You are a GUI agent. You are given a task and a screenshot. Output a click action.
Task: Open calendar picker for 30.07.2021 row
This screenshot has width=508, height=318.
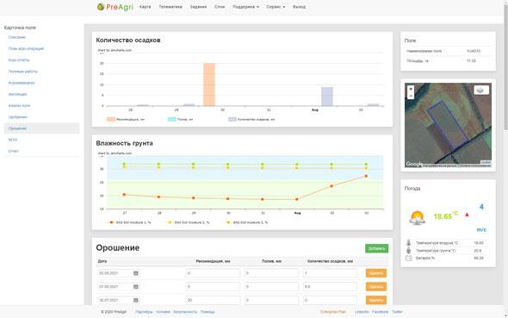tap(136, 300)
